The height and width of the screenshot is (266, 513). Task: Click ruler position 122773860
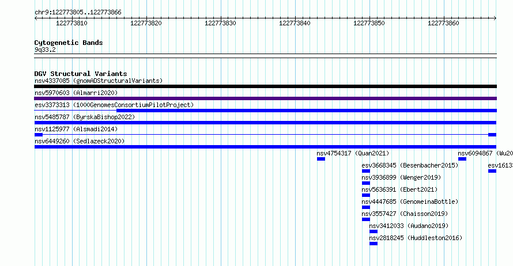(x=443, y=23)
